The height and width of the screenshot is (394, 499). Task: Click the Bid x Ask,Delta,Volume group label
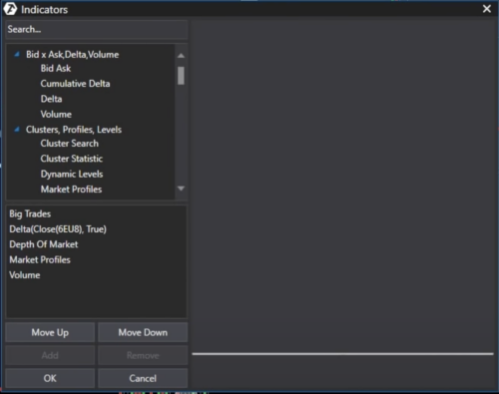click(73, 55)
